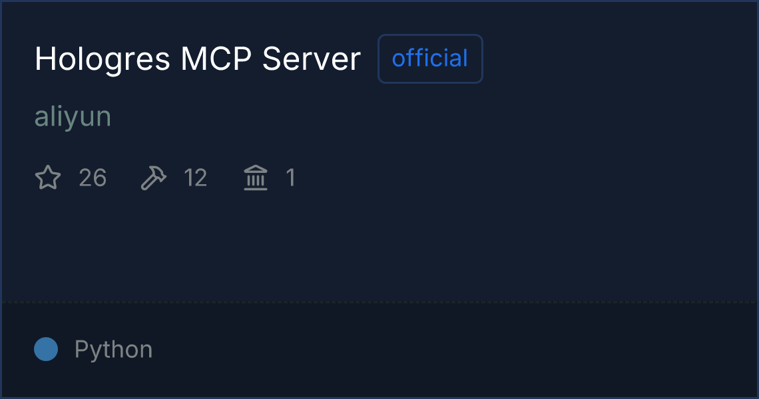The image size is (759, 399).
Task: Click the star count 26
Action: (93, 178)
